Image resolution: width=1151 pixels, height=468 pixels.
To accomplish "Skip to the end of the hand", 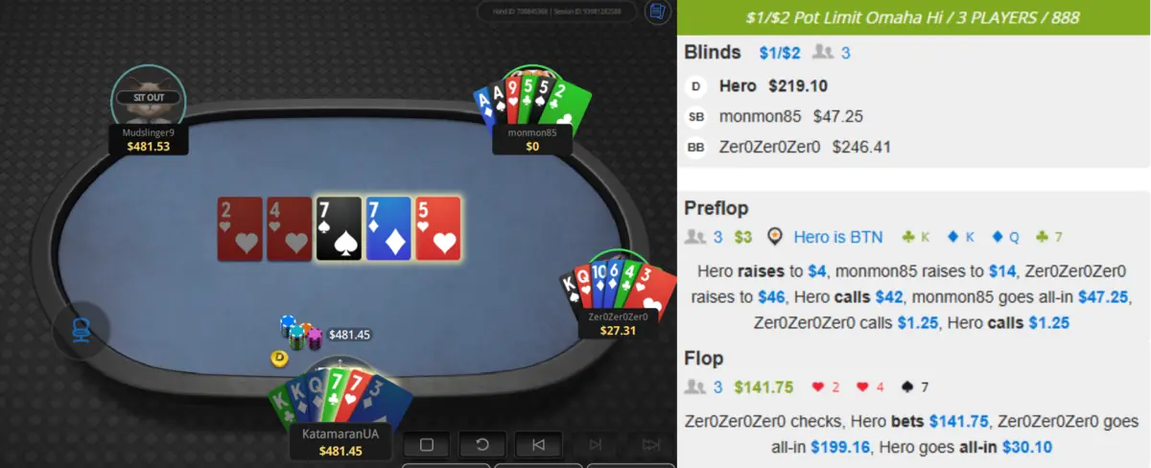I will click(x=650, y=445).
